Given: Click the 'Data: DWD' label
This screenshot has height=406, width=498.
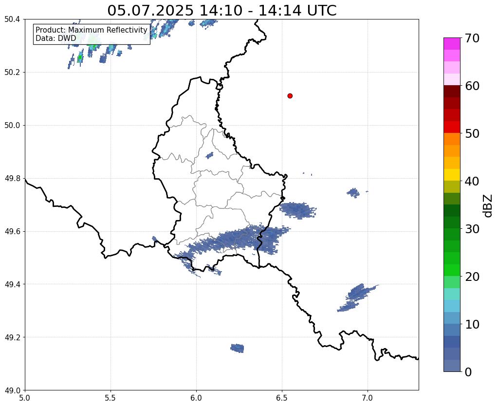Looking at the screenshot, I should tap(55, 38).
